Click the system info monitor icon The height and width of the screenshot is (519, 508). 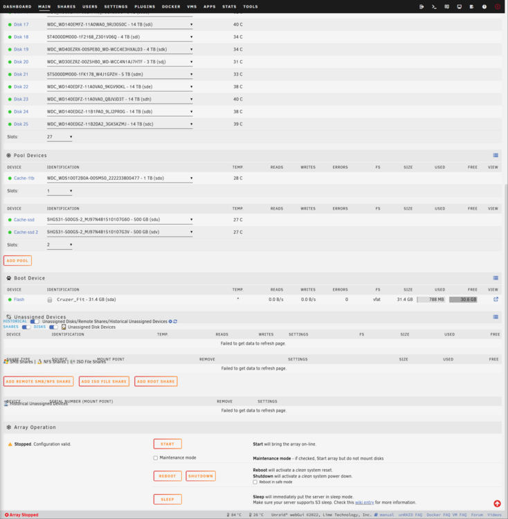point(459,7)
